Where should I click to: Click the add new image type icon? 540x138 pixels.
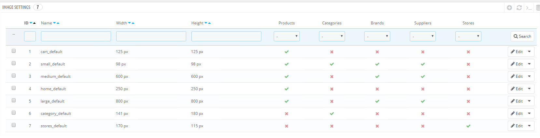[509, 7]
